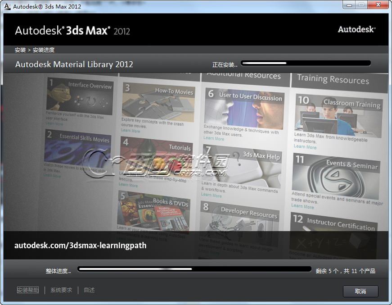Click the Material Library install progress bar
The height and width of the screenshot is (305, 392).
(x=306, y=63)
